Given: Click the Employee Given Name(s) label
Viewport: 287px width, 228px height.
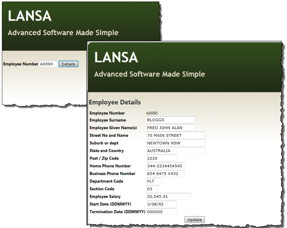Looking at the screenshot, I should (113, 128).
